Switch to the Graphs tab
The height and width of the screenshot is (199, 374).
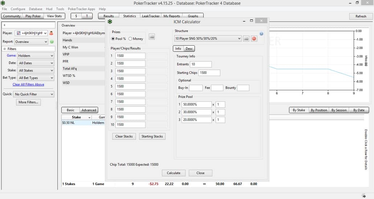point(193,16)
